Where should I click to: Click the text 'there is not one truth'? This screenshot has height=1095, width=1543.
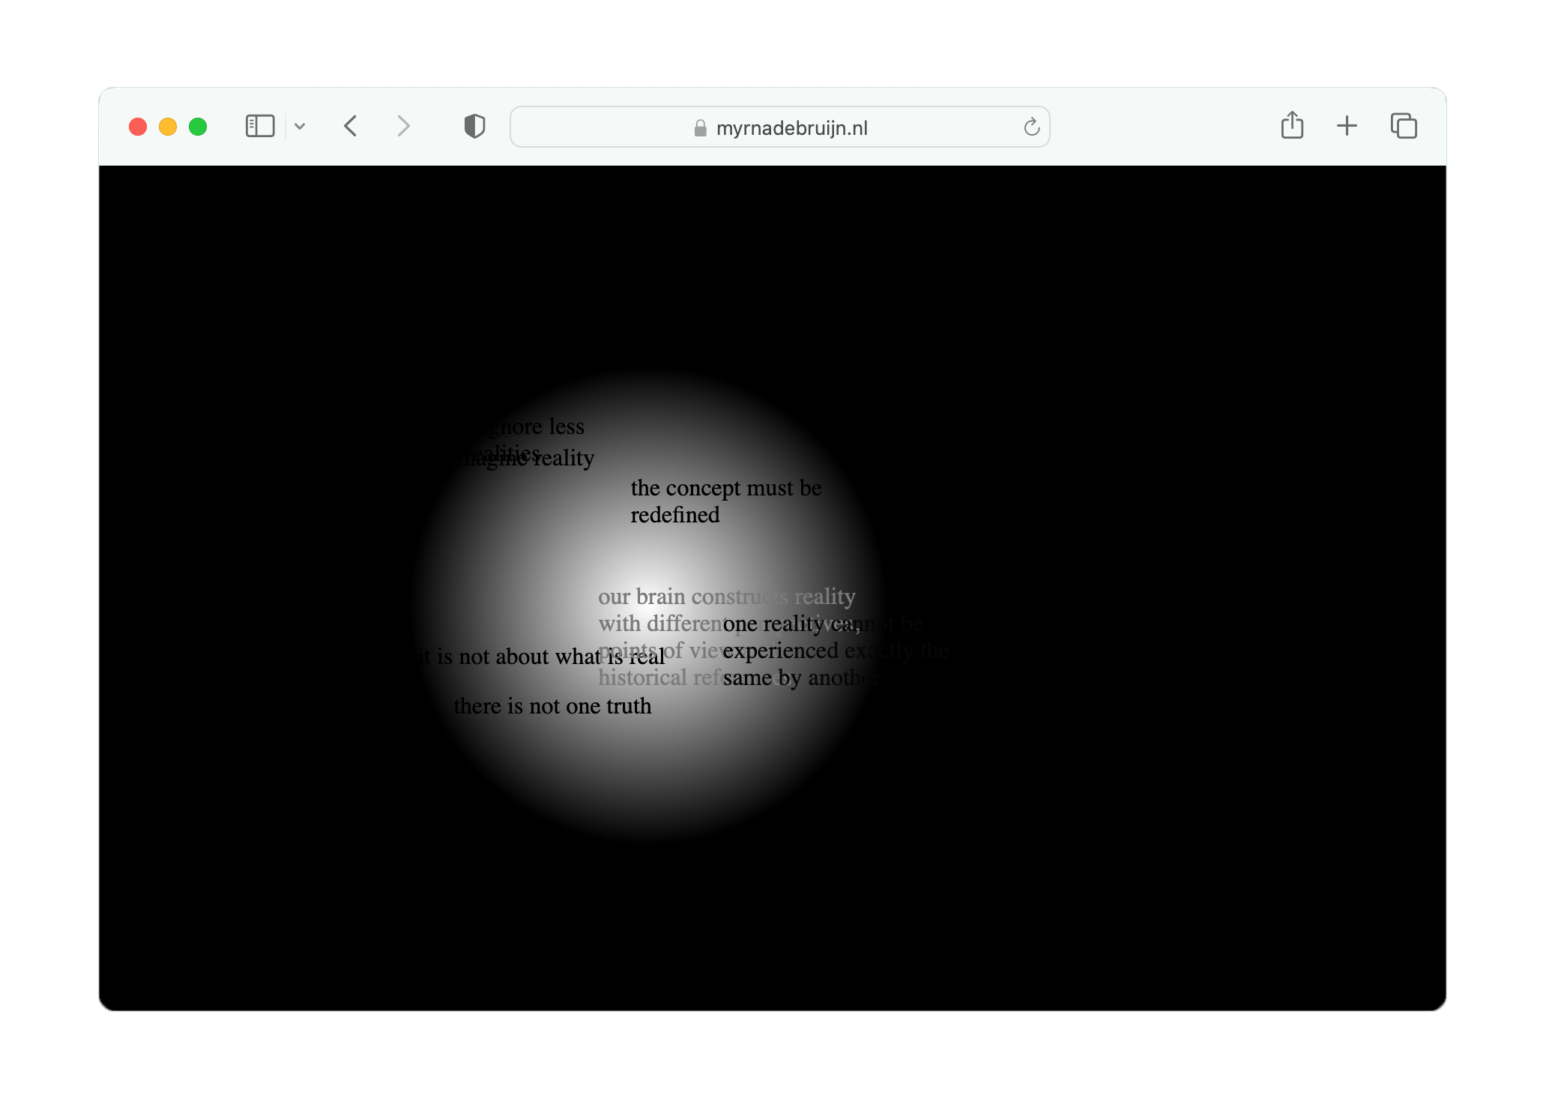(x=552, y=706)
